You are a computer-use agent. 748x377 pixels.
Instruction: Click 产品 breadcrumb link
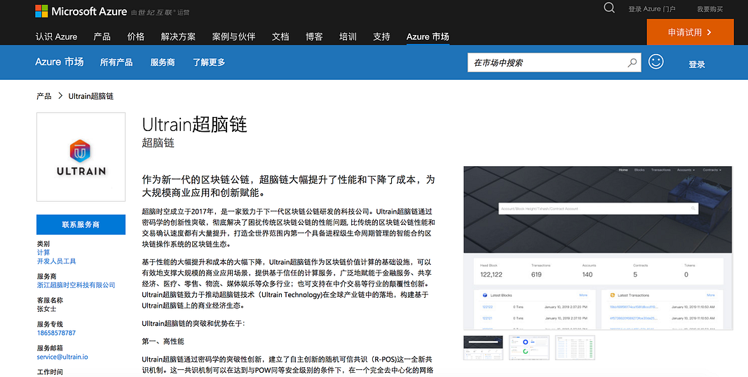click(44, 96)
